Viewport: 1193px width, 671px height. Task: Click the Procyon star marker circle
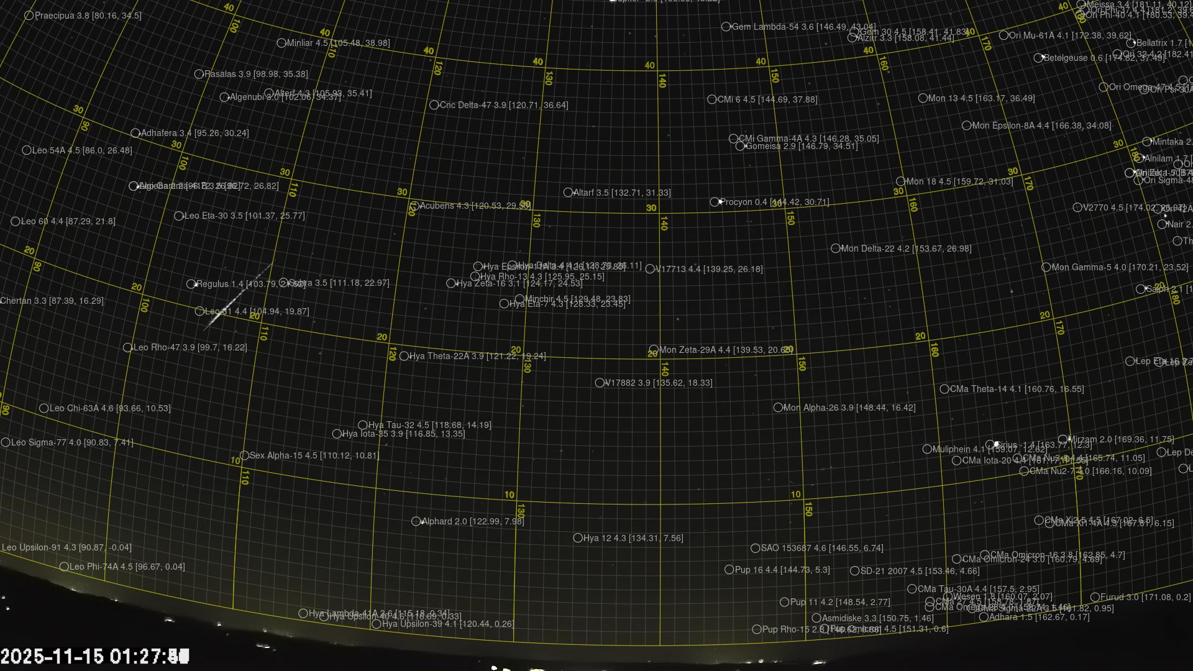point(715,202)
